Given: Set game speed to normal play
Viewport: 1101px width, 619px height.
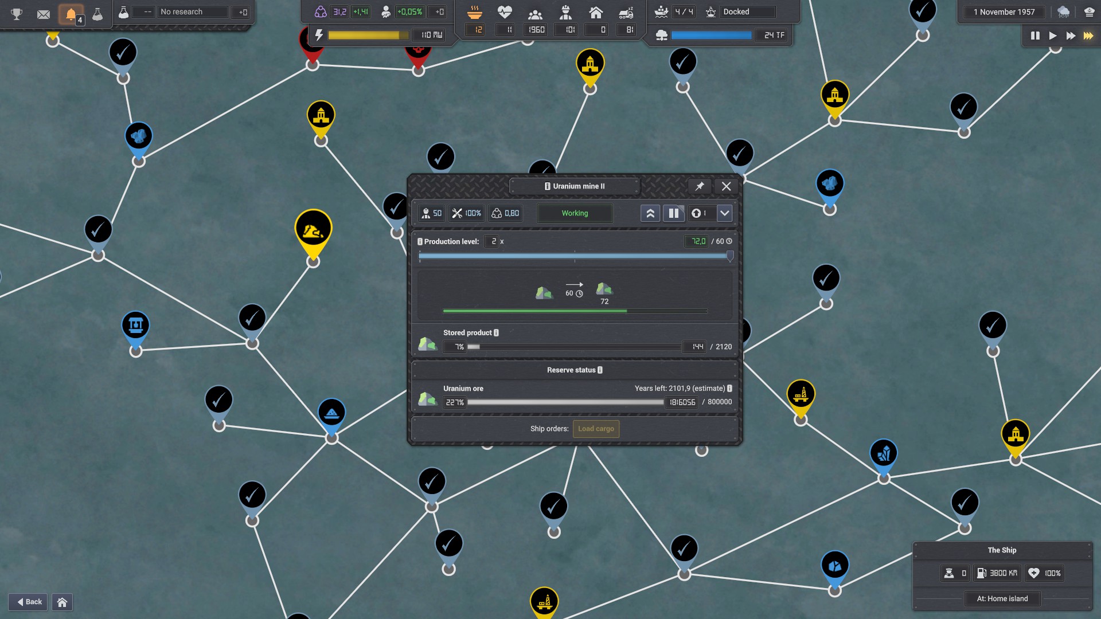Looking at the screenshot, I should (x=1053, y=36).
